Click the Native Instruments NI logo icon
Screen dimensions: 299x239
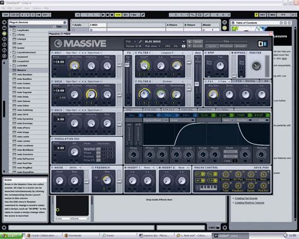tap(262, 44)
